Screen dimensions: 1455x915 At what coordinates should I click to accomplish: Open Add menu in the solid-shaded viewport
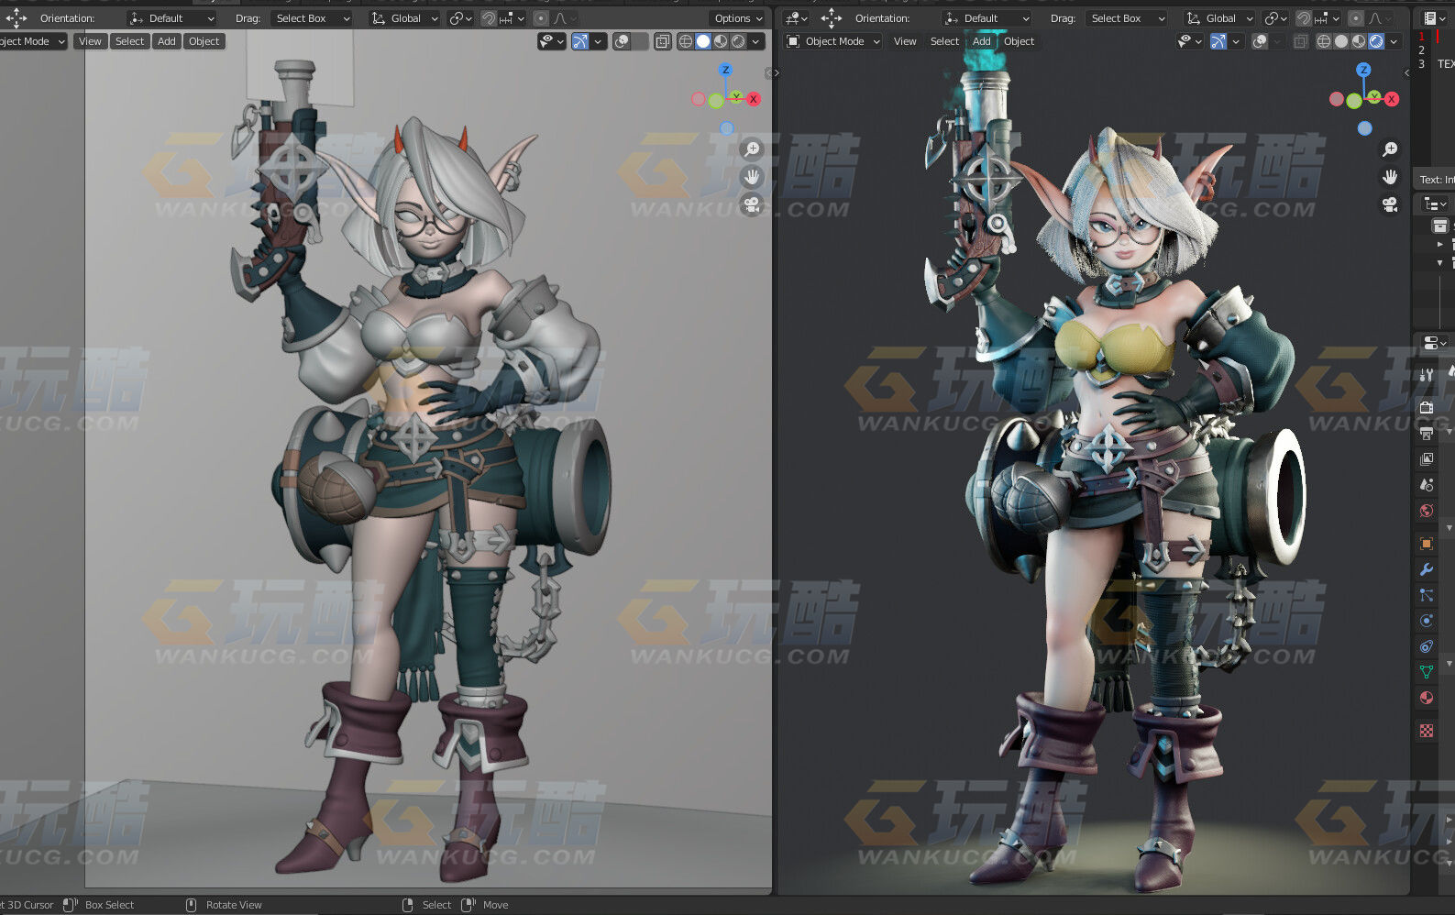pyautogui.click(x=166, y=41)
